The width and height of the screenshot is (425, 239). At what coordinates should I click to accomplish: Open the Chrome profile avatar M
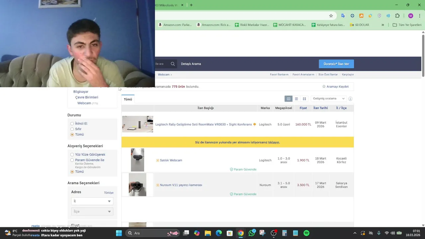click(411, 16)
